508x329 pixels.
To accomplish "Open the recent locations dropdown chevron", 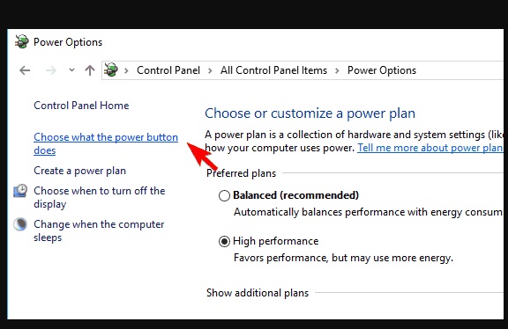I will click(72, 69).
